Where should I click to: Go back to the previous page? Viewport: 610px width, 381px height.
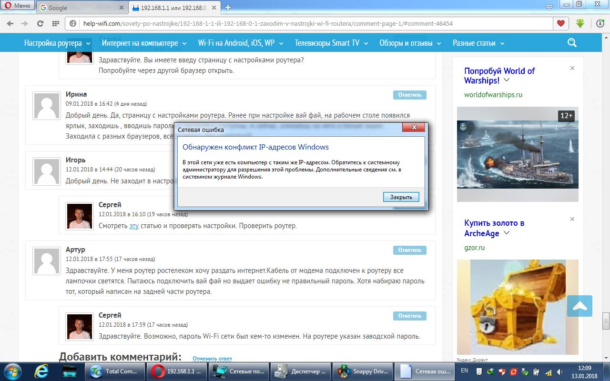click(10, 23)
